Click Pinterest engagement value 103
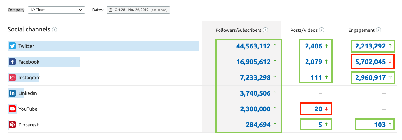The image size is (402, 140). 379,125
